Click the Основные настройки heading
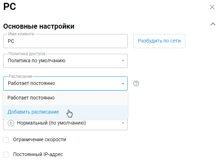220x161 pixels. (x=39, y=26)
